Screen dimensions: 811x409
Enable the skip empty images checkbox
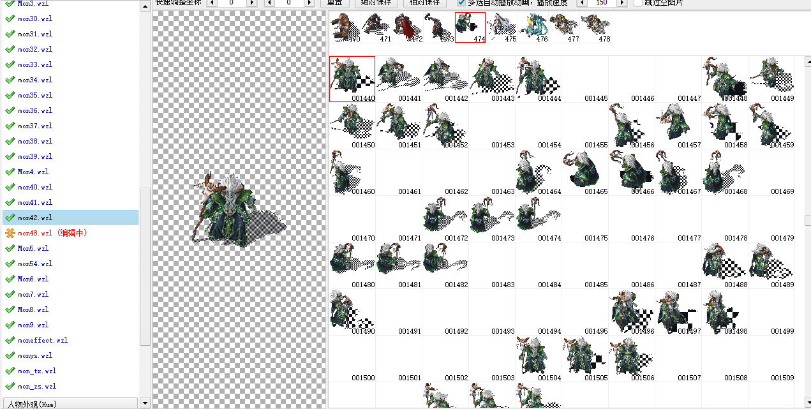638,3
